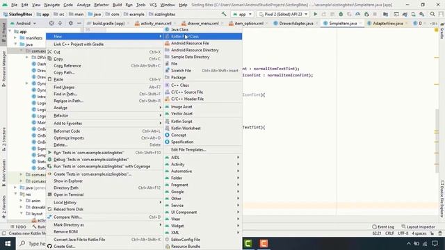Click the Profile app icon in toolbar
The image size is (445, 250).
click(358, 14)
